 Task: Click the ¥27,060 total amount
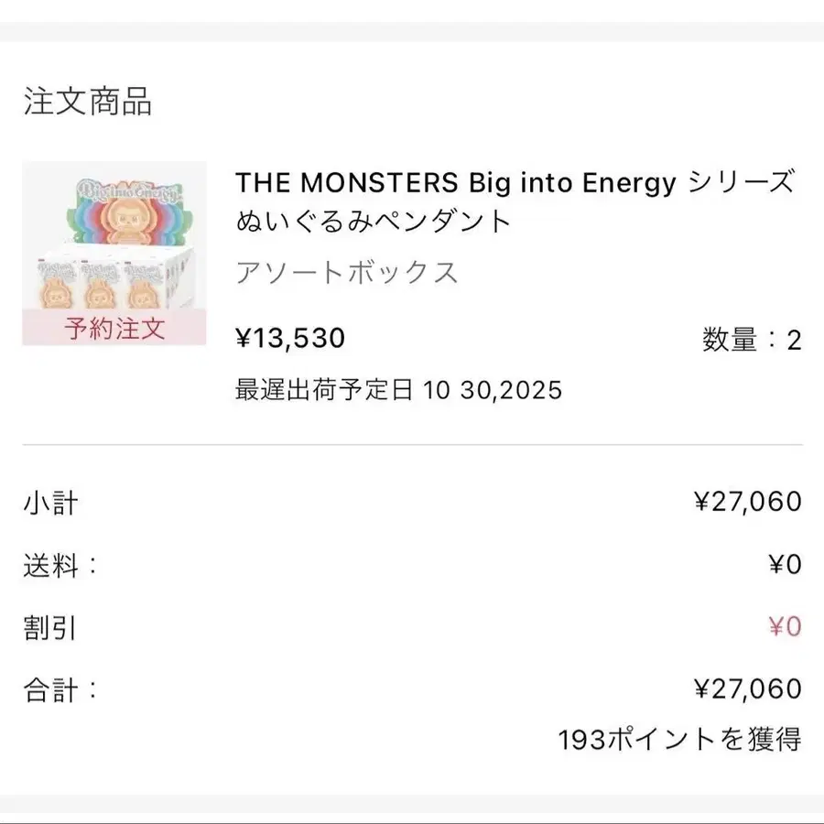pos(747,688)
